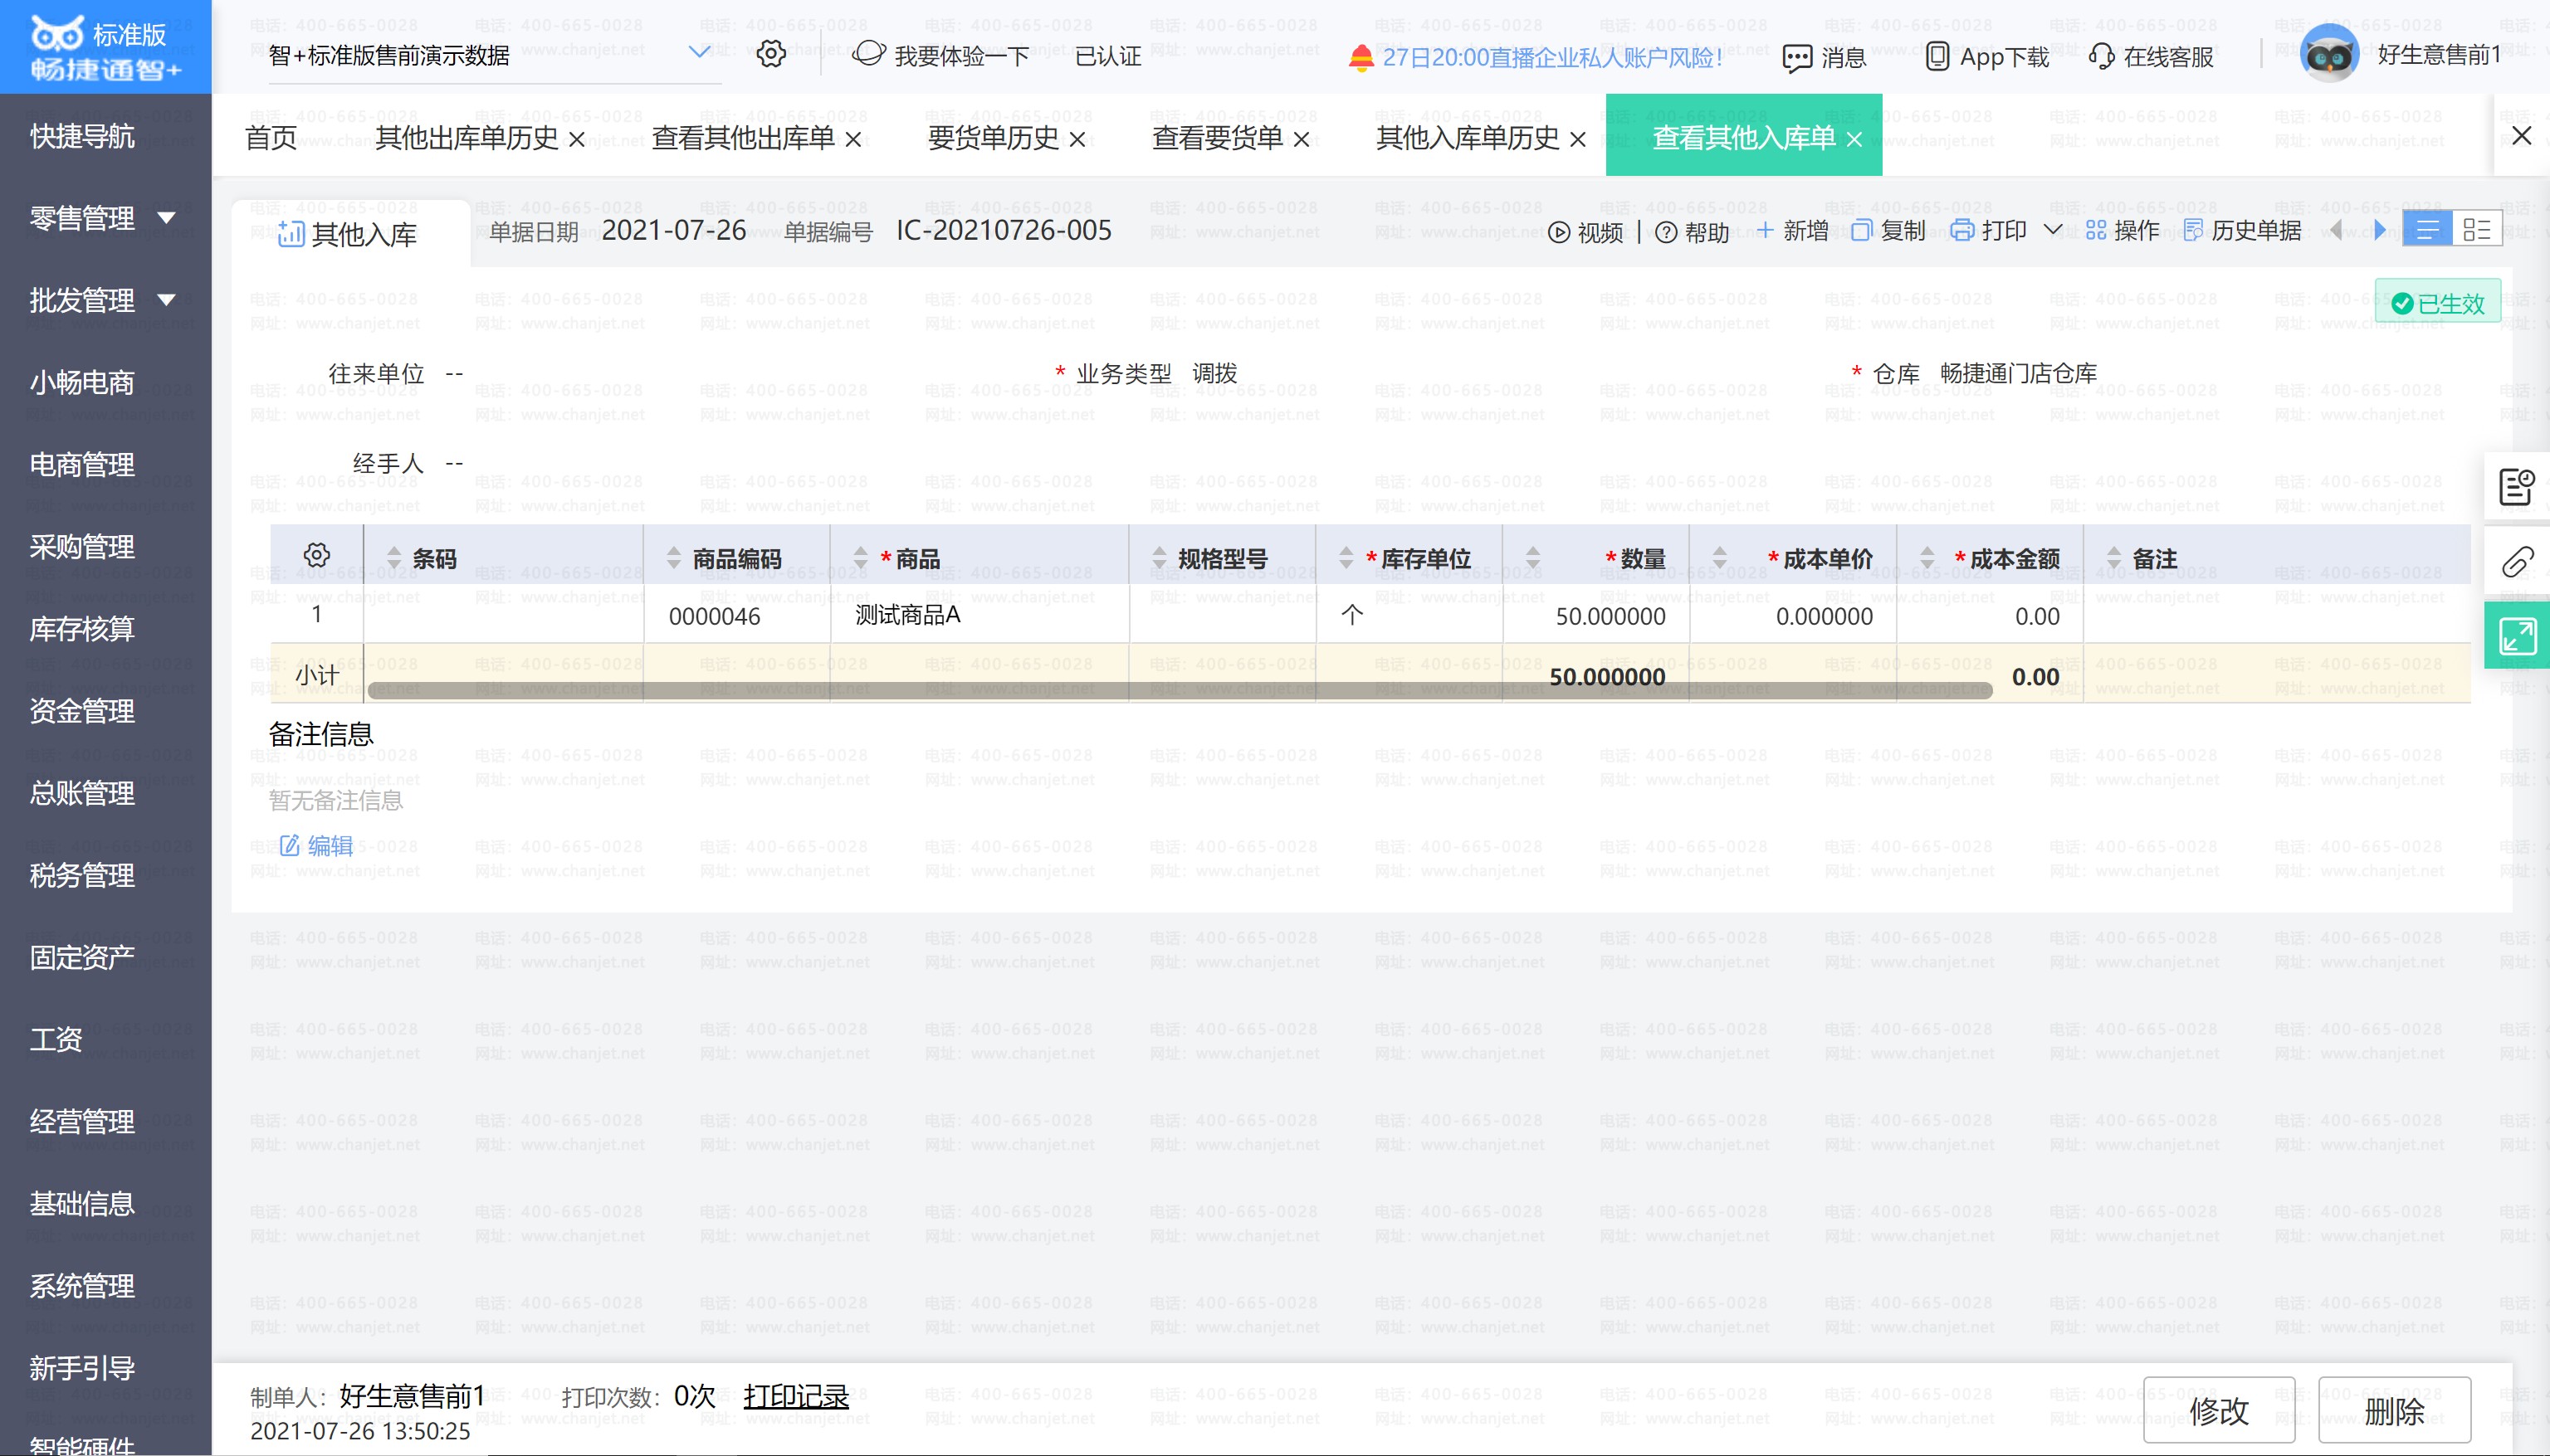Screen dimensions: 2550x1456
Task: Copy this document with 复制
Action: 1888,231
